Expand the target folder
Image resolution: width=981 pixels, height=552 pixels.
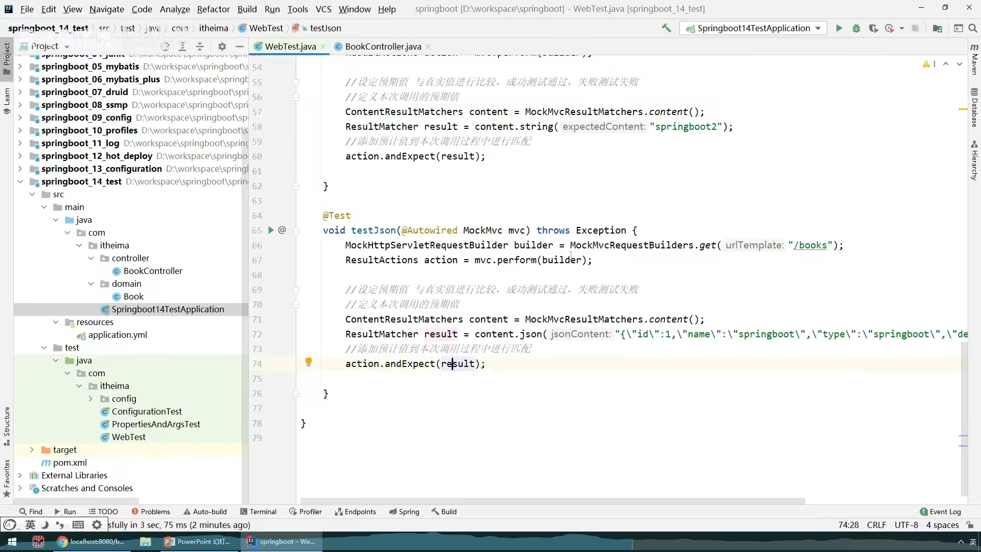pyautogui.click(x=32, y=450)
